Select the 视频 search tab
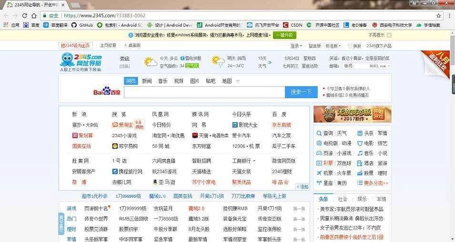Image resolution: width=455 pixels, height=242 pixels. click(x=179, y=81)
